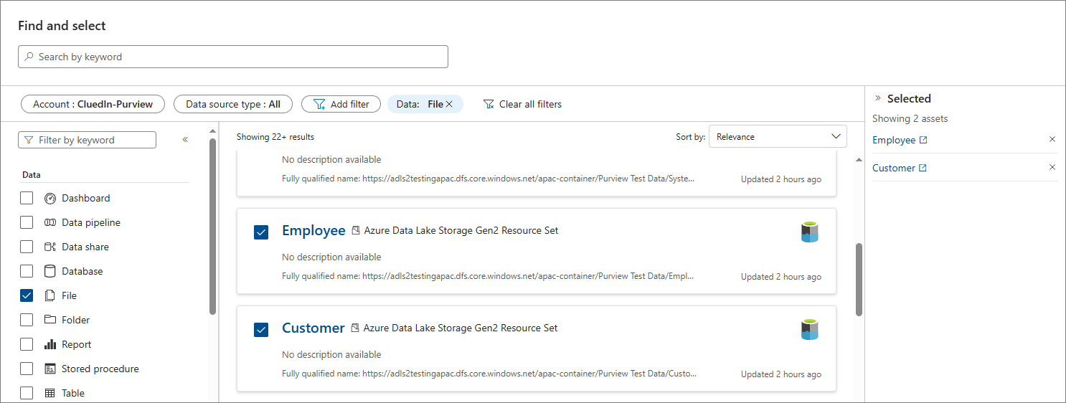Click the Find and select heading

point(62,25)
